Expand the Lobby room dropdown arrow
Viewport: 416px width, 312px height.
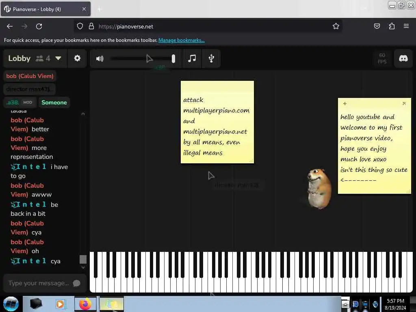tap(58, 58)
